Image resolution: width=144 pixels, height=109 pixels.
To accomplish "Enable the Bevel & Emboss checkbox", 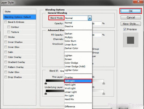I will pos(6,22).
